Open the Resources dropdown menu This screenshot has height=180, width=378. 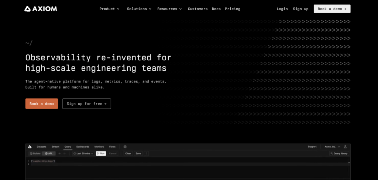click(x=169, y=9)
